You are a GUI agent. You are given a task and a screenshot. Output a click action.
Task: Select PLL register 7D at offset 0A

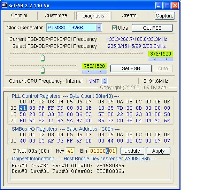click(x=120, y=108)
